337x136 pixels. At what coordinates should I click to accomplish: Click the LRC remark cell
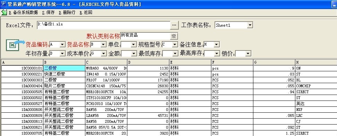tap(316, 115)
